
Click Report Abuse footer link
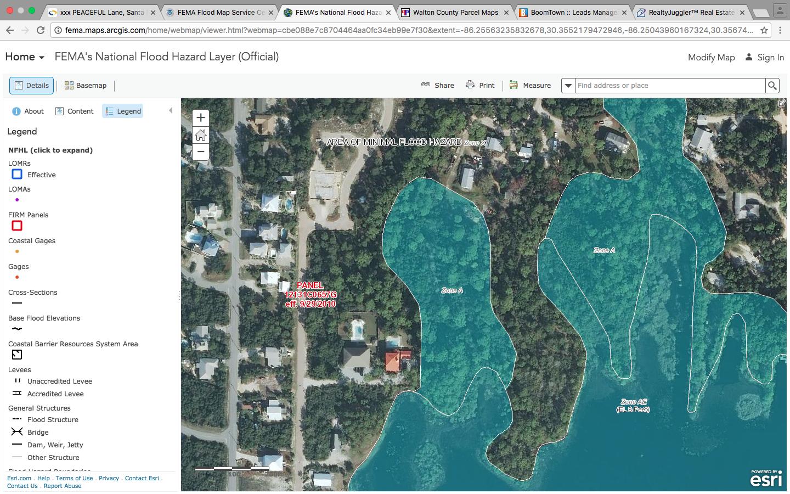click(63, 486)
